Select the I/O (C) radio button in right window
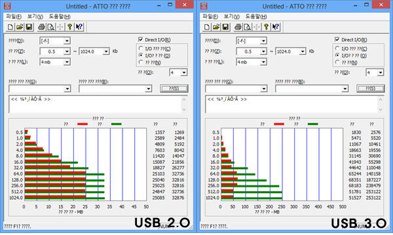Screen dimensions: 393x235 click(337, 48)
